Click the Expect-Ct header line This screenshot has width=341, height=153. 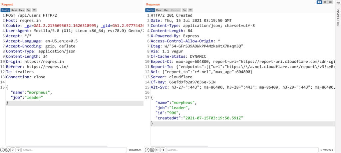(x=242, y=62)
